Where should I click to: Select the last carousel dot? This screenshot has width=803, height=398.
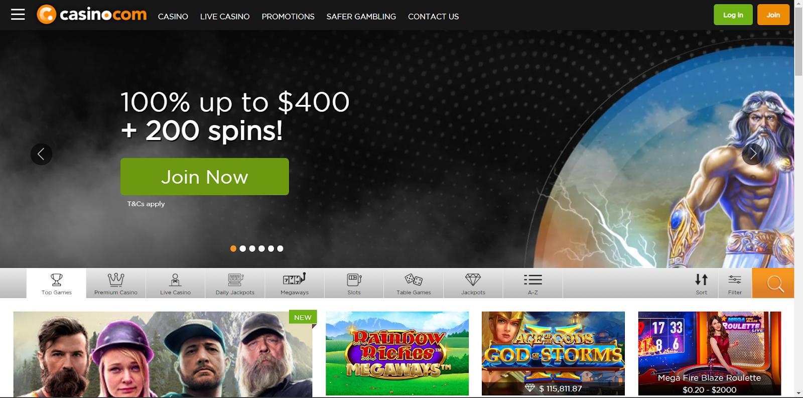point(280,248)
